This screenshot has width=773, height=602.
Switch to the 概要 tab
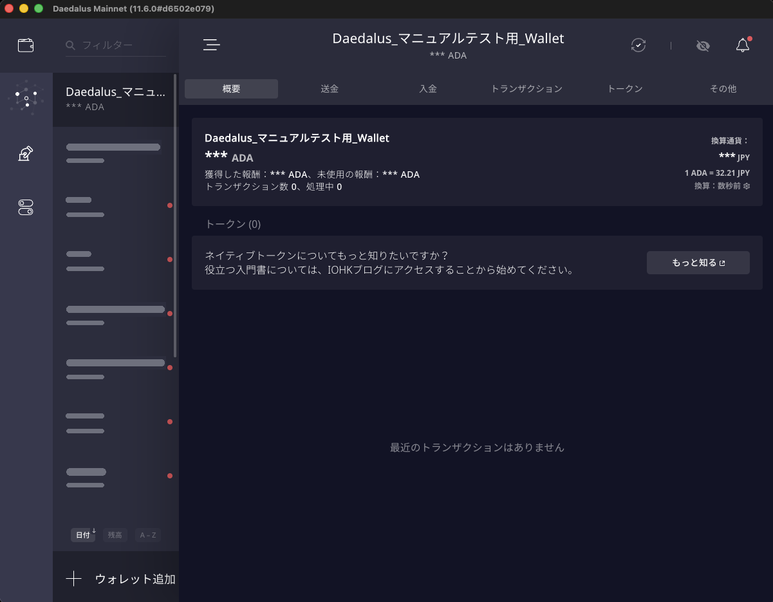(231, 89)
